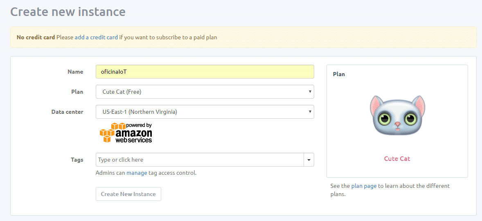
Task: Click the 'Plan' heading in the preview panel
Action: coord(339,74)
